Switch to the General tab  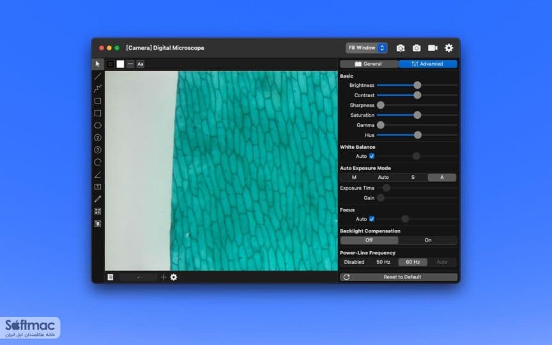coord(369,64)
